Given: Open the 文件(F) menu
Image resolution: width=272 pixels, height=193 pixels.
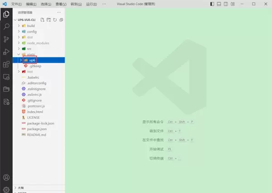Looking at the screenshot, I should tap(17, 4).
